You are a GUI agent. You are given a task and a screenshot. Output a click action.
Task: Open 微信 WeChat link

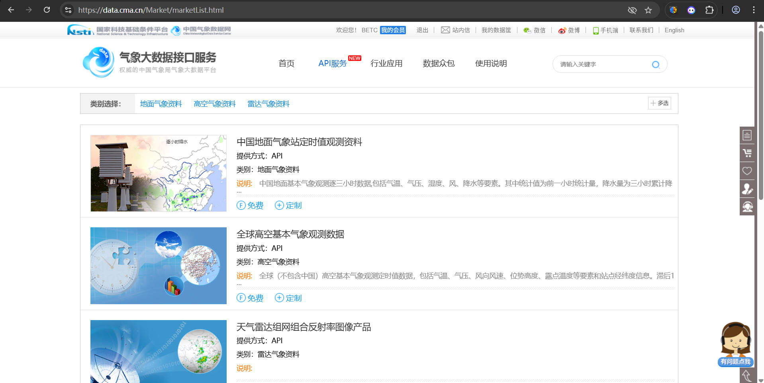[534, 30]
